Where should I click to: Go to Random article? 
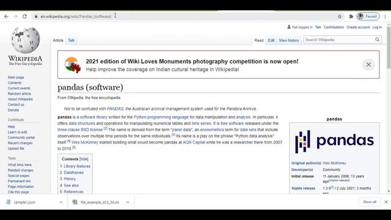(x=19, y=94)
